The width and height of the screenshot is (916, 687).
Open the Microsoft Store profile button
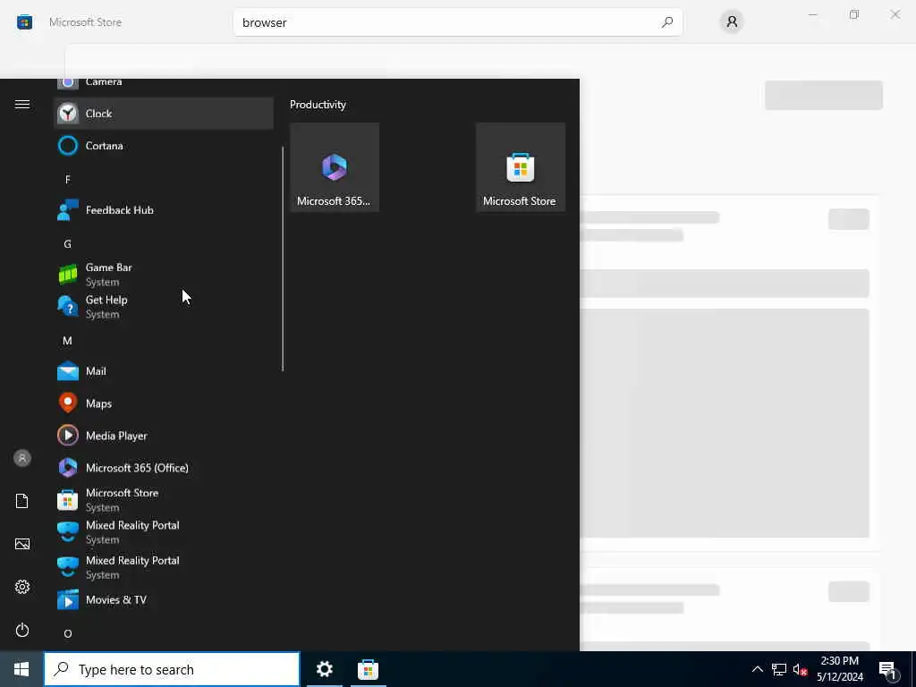tap(732, 22)
